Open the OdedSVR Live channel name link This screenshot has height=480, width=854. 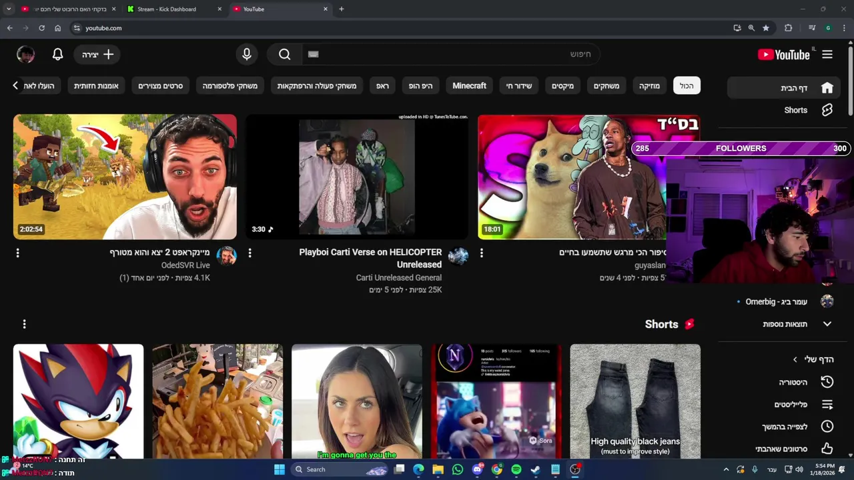click(x=185, y=265)
